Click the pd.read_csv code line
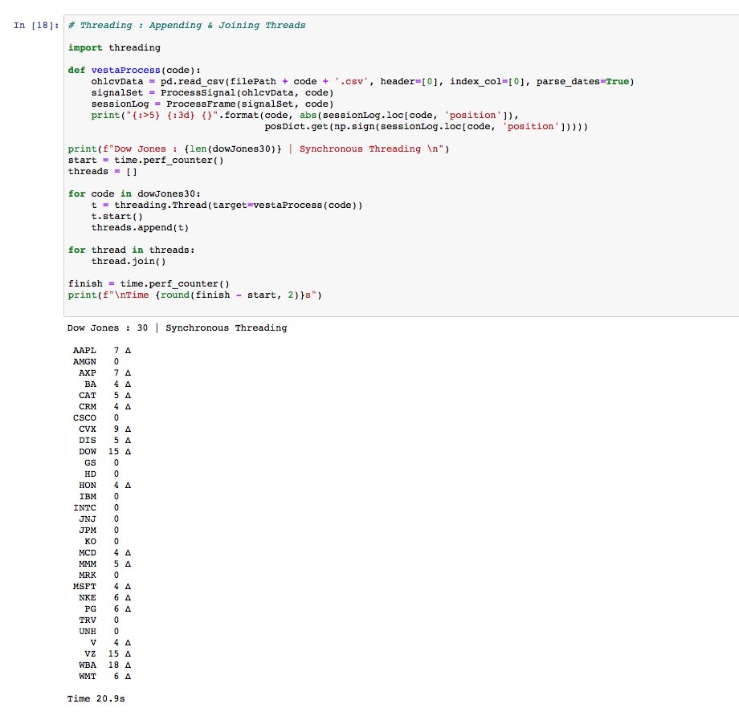The height and width of the screenshot is (716, 739). (362, 82)
